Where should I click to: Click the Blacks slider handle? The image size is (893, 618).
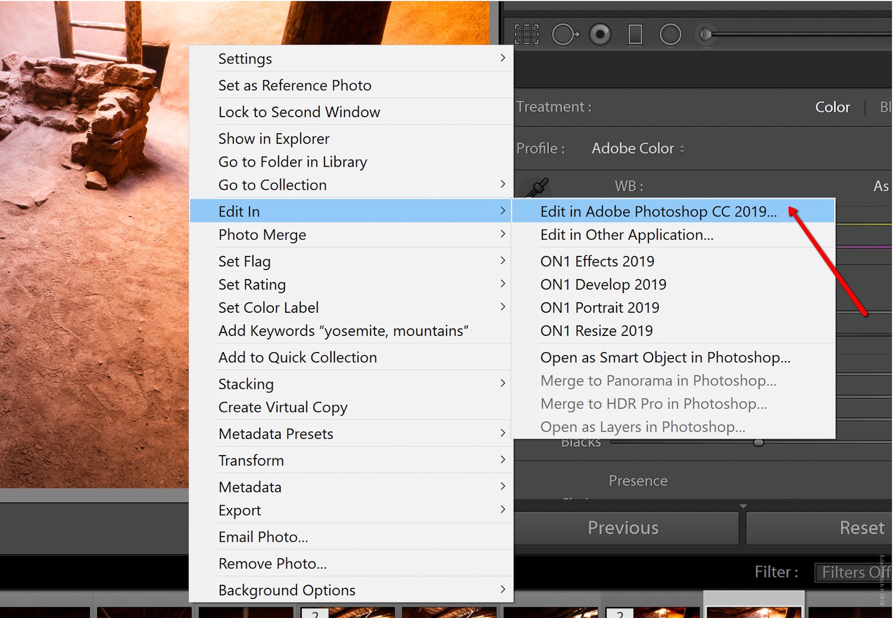click(758, 443)
